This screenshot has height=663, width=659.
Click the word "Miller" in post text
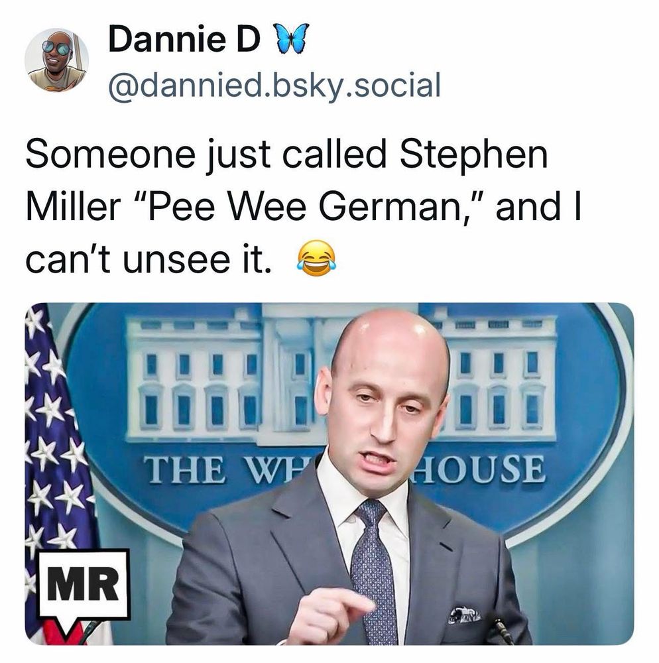tap(73, 207)
